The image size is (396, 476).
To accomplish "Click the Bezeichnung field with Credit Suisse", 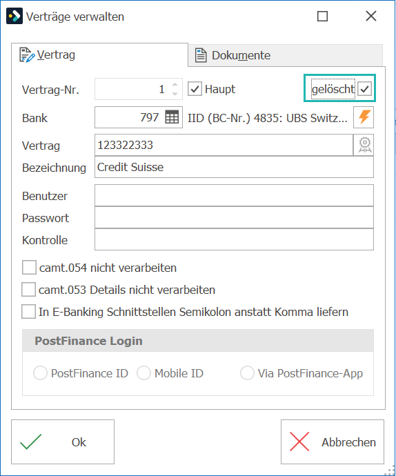I will [x=234, y=167].
